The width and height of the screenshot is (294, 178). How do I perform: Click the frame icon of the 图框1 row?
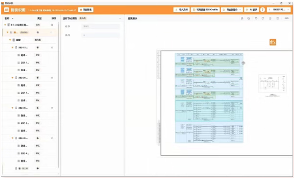(x=14, y=40)
